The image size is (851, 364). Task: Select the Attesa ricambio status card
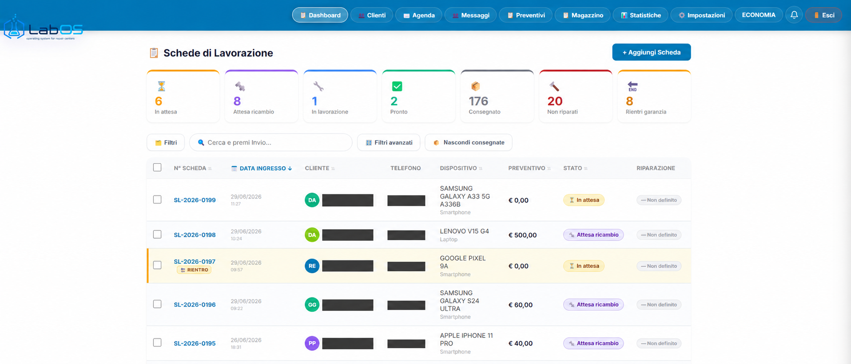(262, 96)
